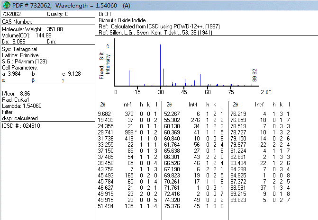
Task: Select row 2θ 55.302
Action: coord(194,120)
